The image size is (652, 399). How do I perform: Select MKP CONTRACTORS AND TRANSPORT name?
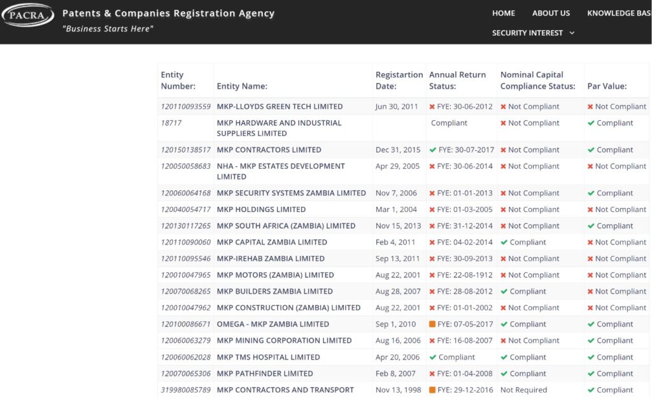coord(285,390)
